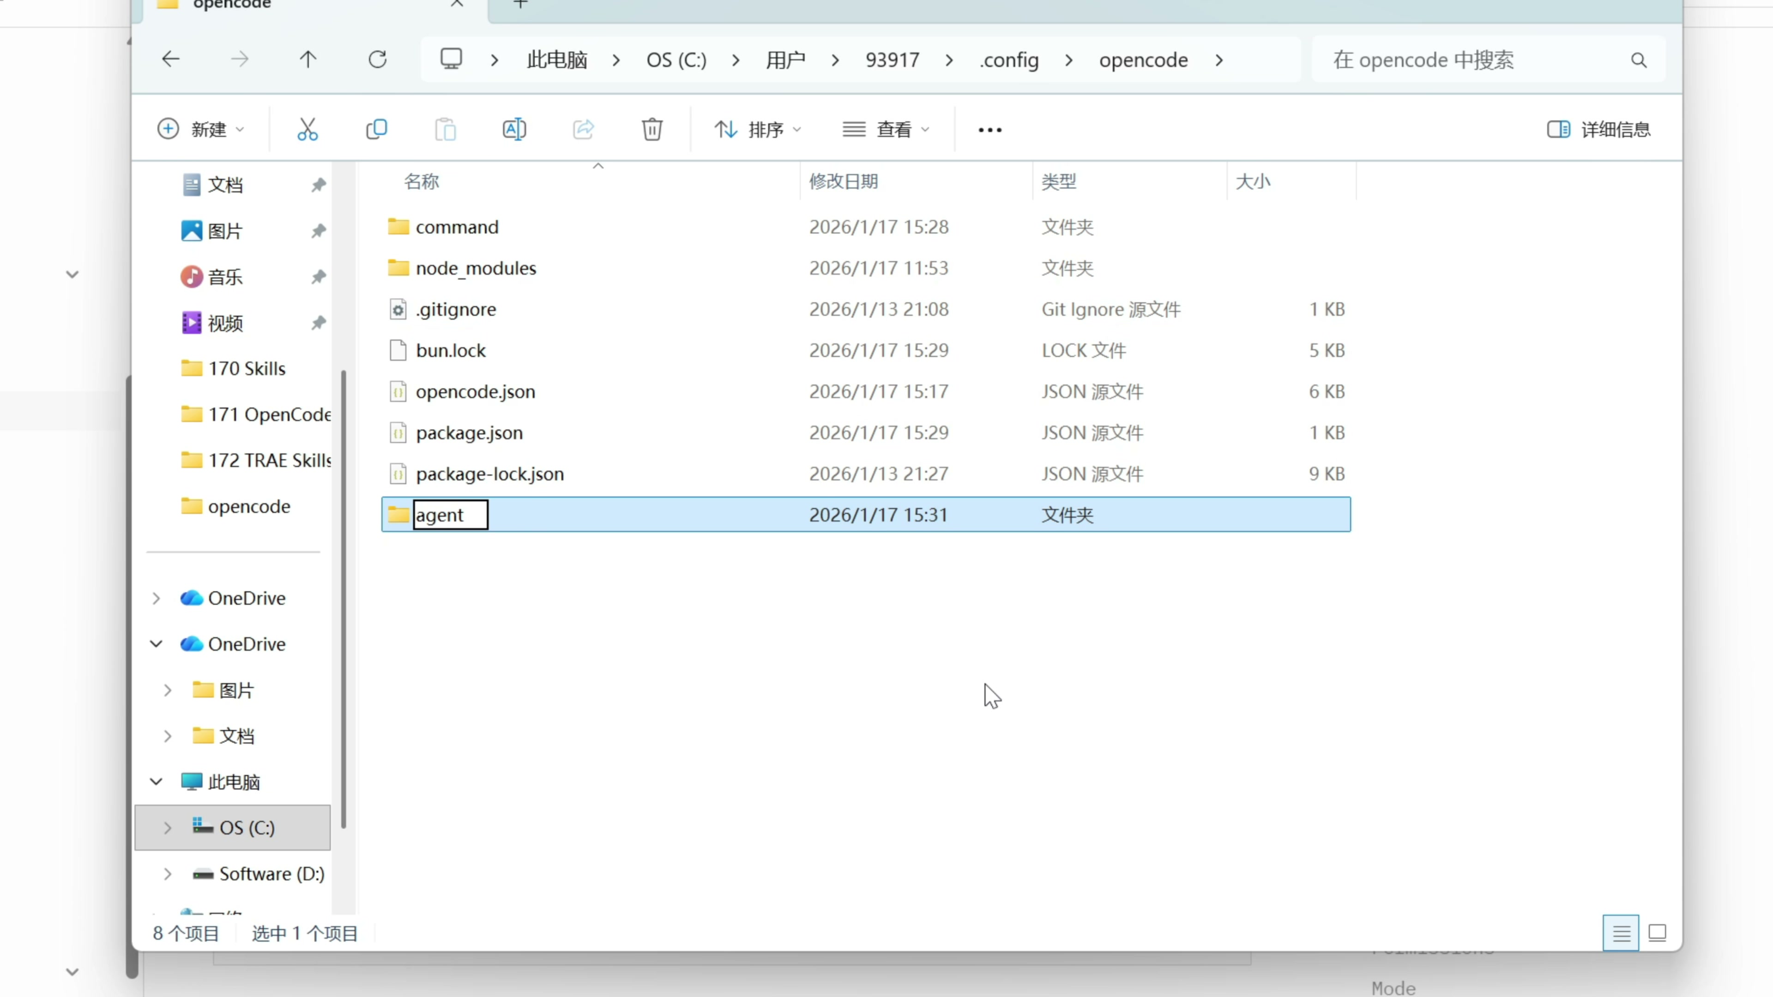Select the opencode.json file
Viewport: 1773px width, 997px height.
(475, 391)
